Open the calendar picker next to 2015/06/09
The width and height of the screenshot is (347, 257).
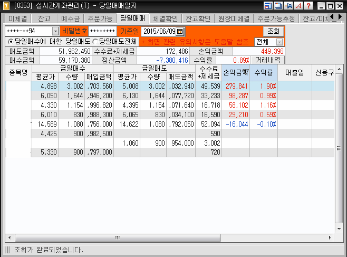point(180,32)
